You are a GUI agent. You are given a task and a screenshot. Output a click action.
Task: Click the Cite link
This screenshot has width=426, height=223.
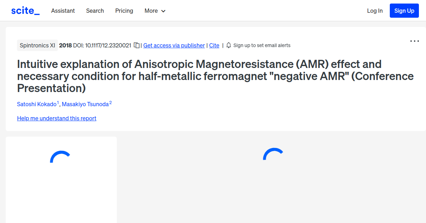pyautogui.click(x=214, y=45)
